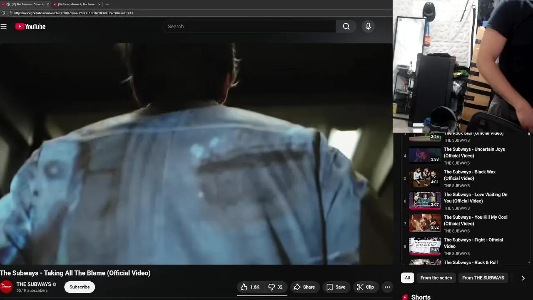Image resolution: width=533 pixels, height=300 pixels.
Task: Play You Kill My Cool thumbnail
Action: [425, 223]
